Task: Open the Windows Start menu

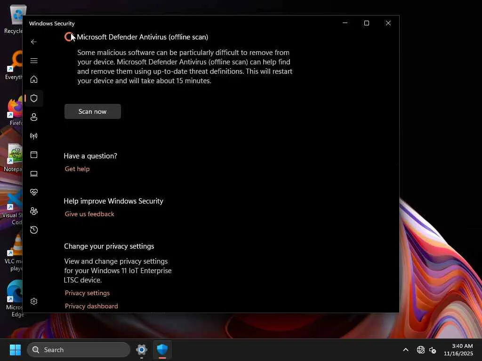Action: click(x=15, y=350)
